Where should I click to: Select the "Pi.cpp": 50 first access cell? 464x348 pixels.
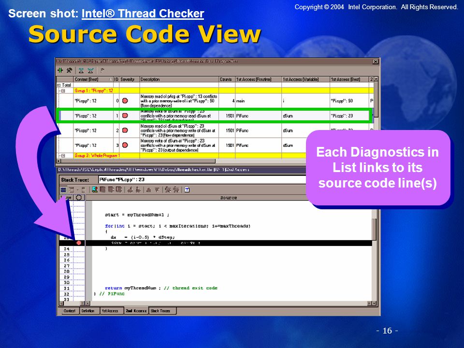coord(349,101)
